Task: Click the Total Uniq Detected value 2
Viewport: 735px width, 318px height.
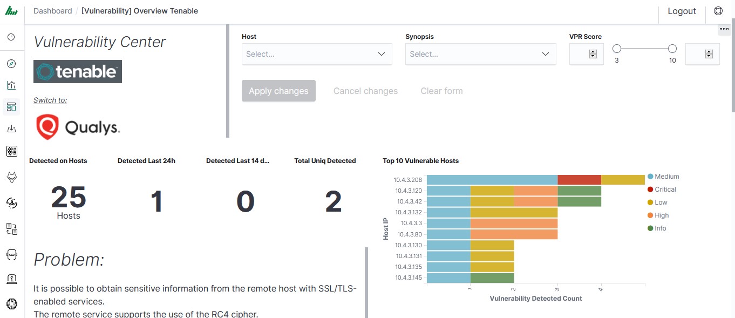Action: [334, 201]
